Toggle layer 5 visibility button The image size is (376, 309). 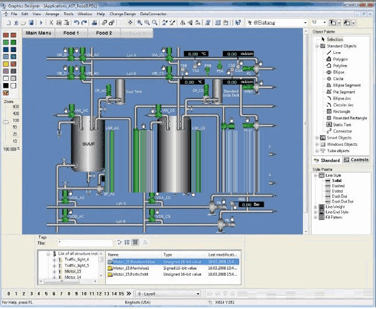click(x=46, y=293)
